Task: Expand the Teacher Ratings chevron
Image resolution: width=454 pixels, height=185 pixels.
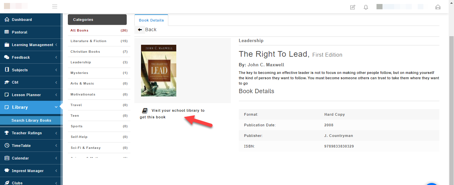Action: pos(56,133)
